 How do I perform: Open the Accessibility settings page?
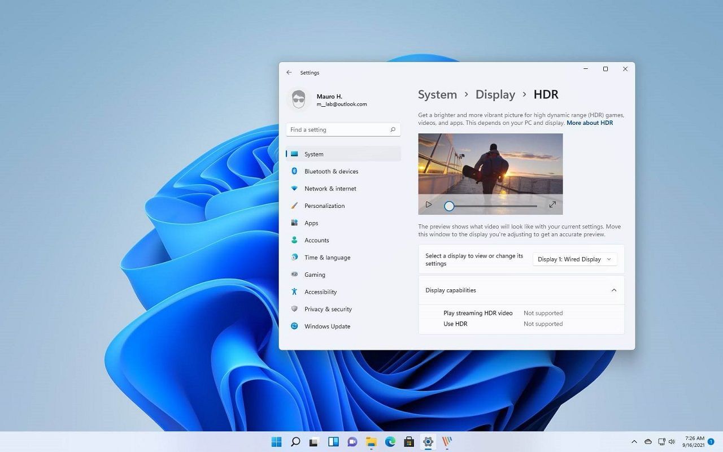(x=320, y=292)
